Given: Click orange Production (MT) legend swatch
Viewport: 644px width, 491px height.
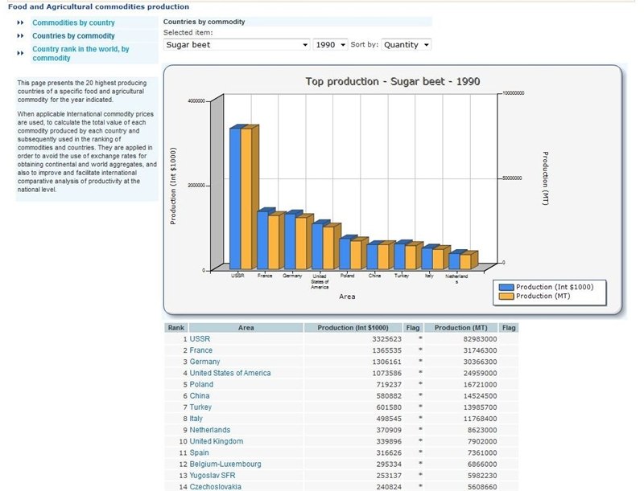Looking at the screenshot, I should [x=506, y=297].
